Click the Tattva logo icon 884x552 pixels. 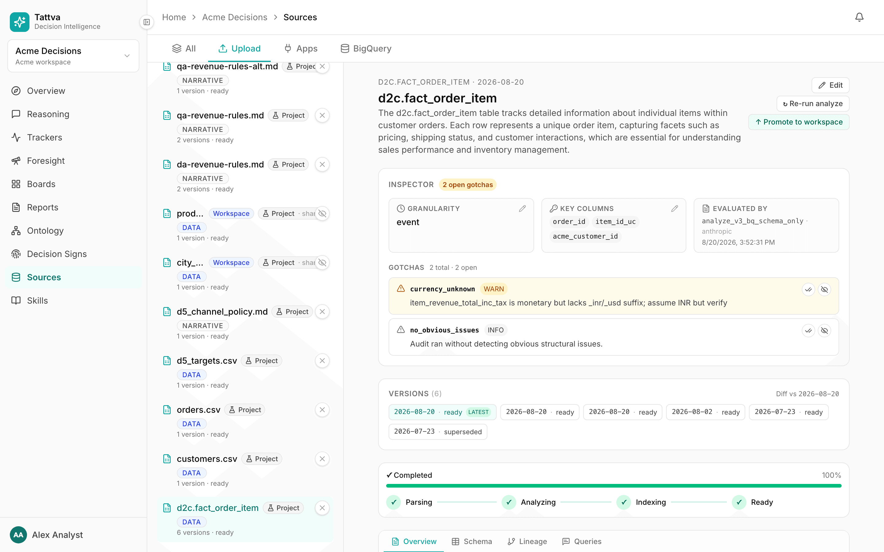20,22
